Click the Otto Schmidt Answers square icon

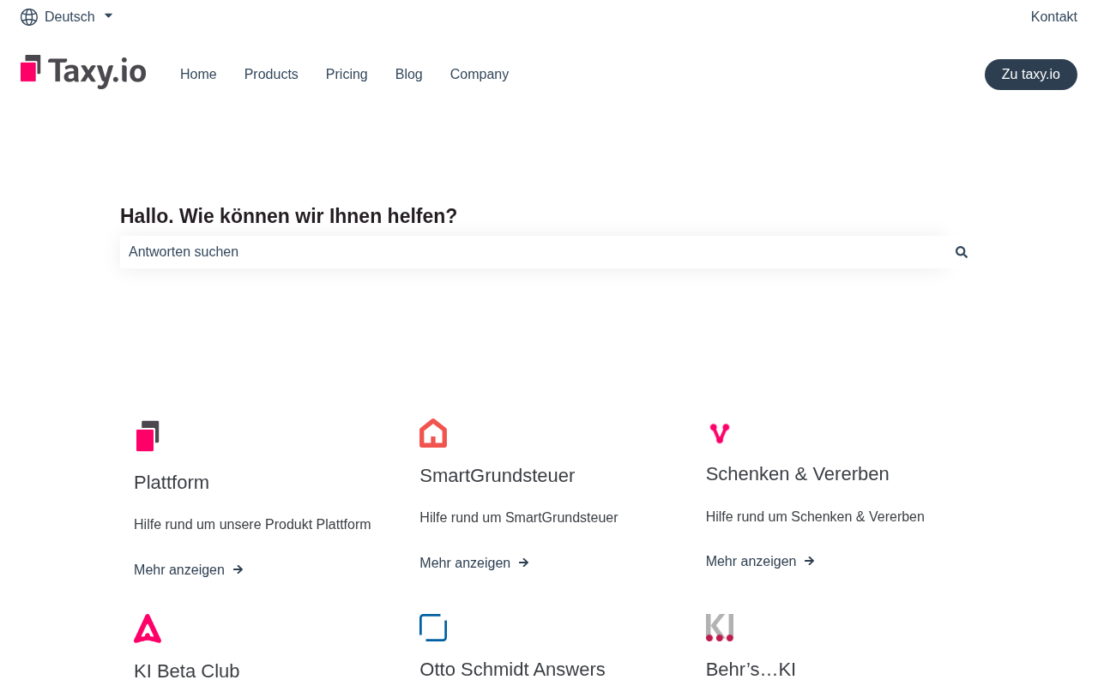pyautogui.click(x=433, y=628)
